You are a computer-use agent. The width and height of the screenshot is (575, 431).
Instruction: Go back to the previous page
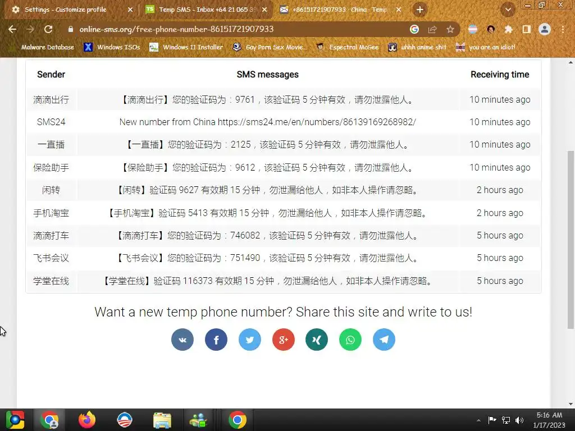tap(12, 29)
